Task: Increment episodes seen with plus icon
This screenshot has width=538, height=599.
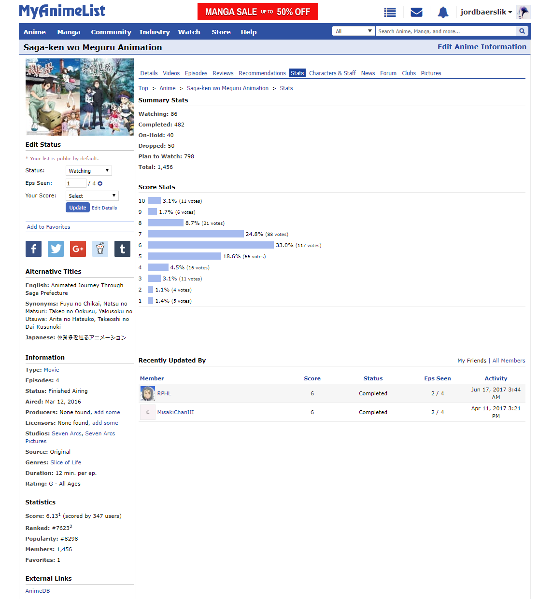Action: (x=100, y=184)
